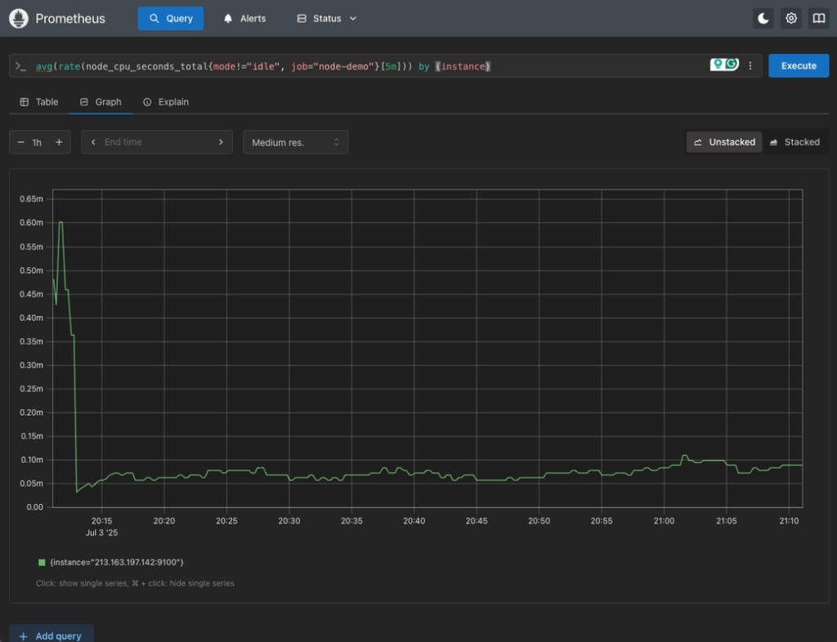The height and width of the screenshot is (642, 837).
Task: Click the Prometheus logo icon
Action: click(x=18, y=18)
